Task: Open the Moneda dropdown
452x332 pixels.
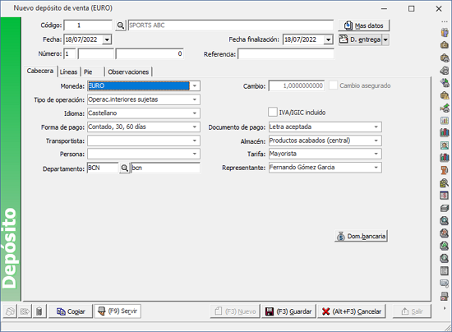Action: (195, 86)
